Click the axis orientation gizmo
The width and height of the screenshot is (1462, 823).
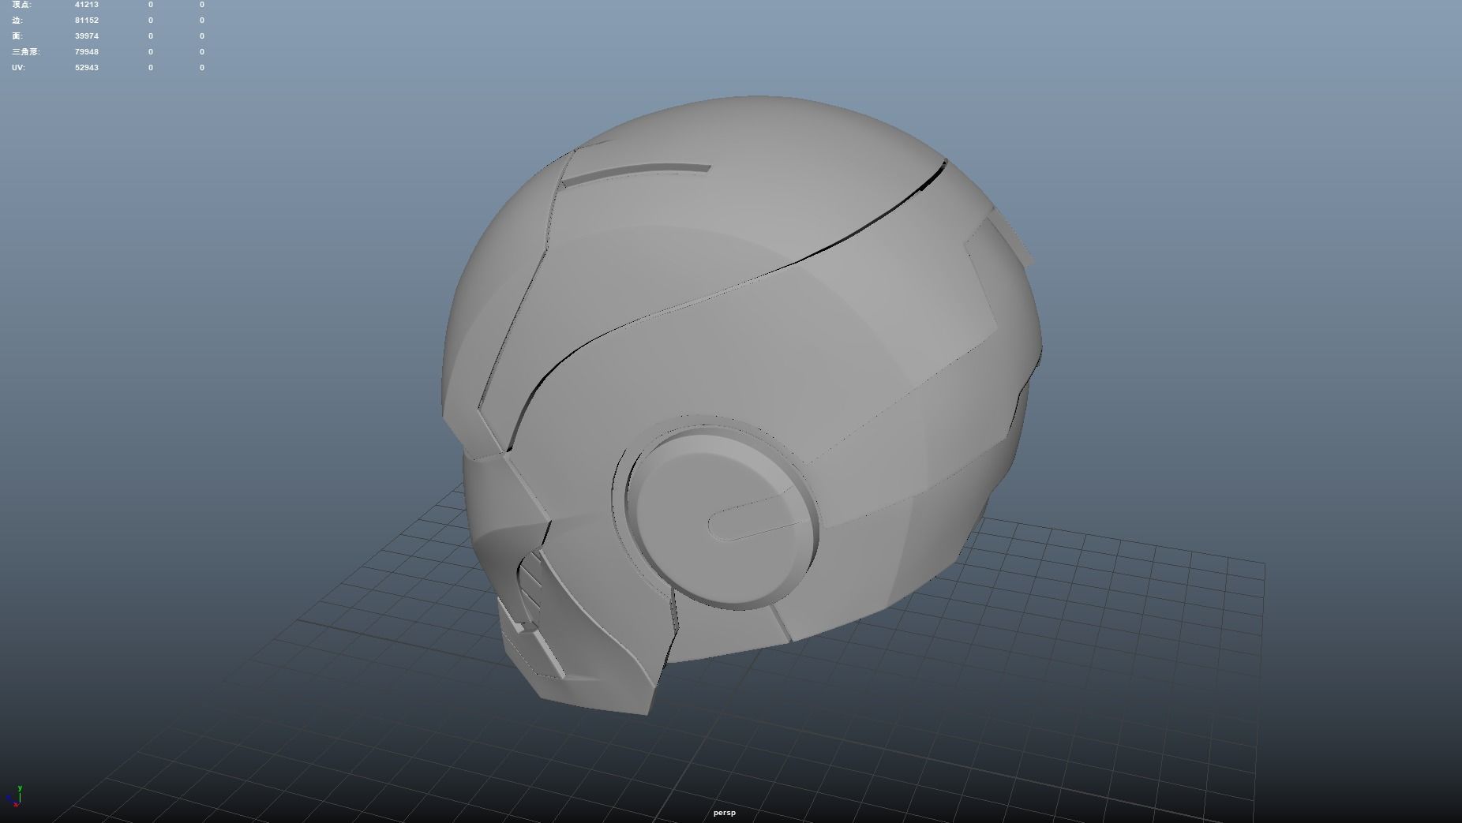tap(13, 797)
